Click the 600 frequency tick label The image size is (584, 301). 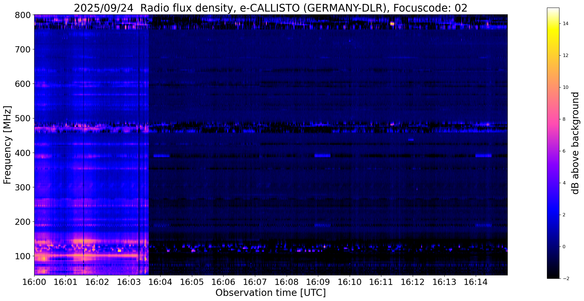tap(22, 84)
